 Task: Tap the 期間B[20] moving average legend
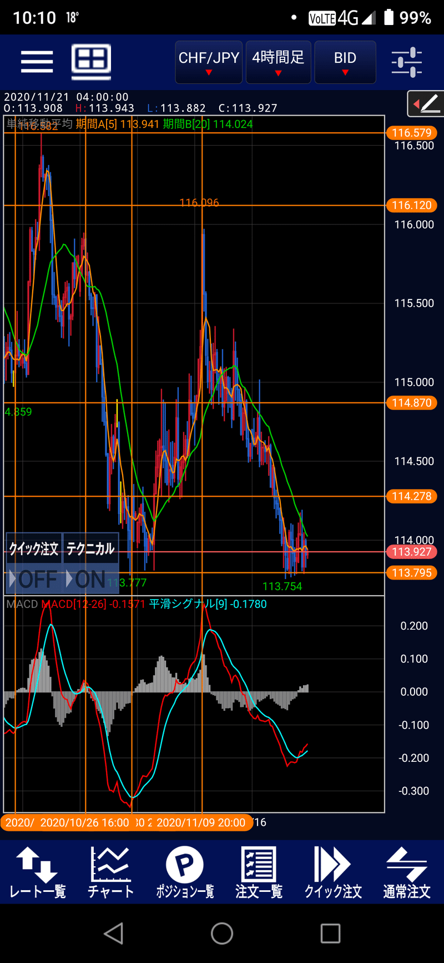click(208, 124)
